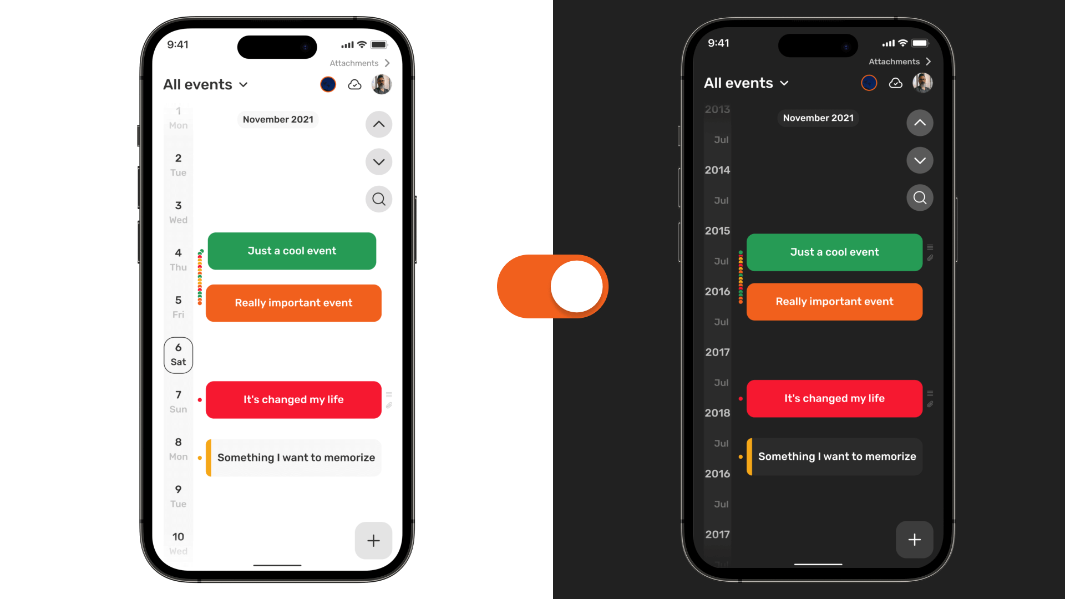
Task: Expand the All events filter menu
Action: pyautogui.click(x=206, y=84)
